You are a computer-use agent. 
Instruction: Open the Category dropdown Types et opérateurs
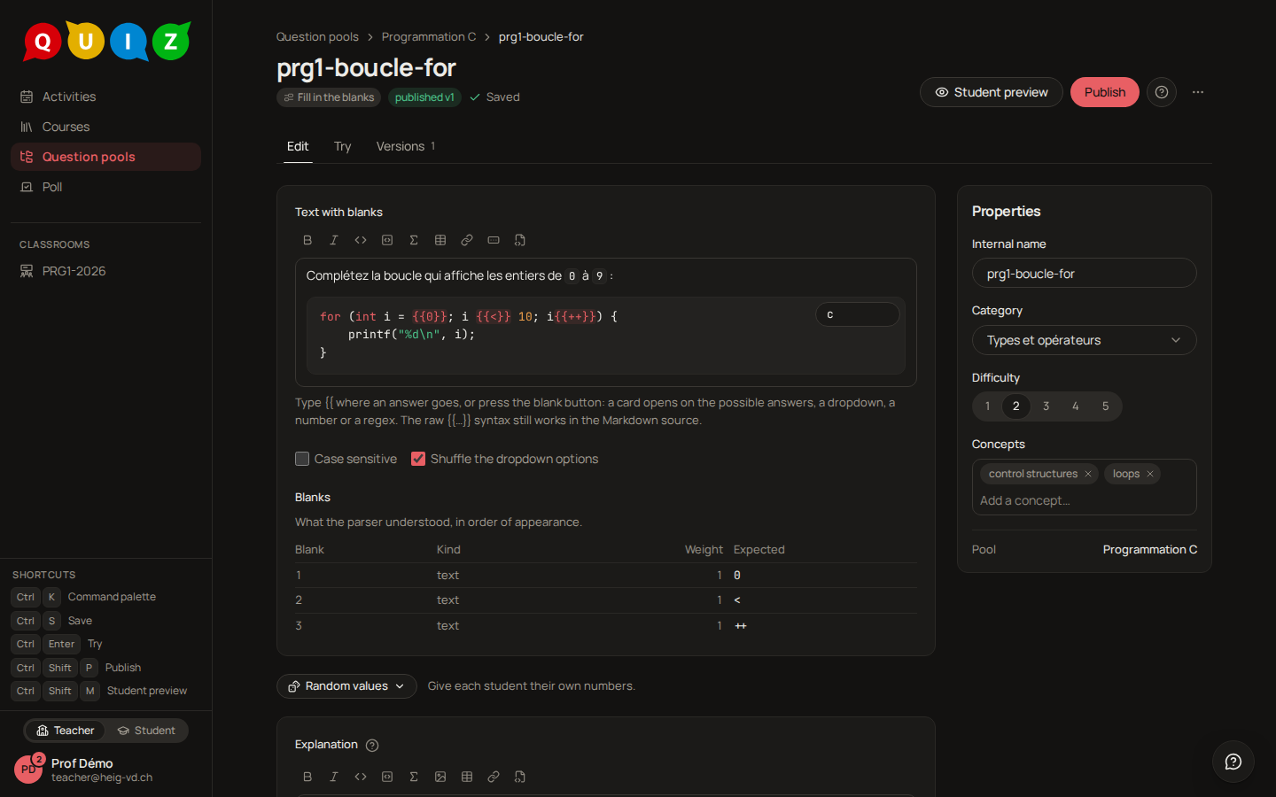[x=1085, y=340]
